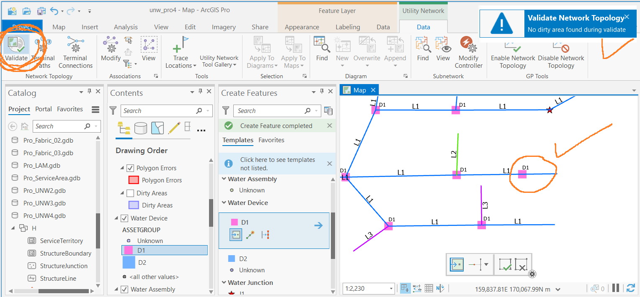Dismiss the Create Feature completed message

pyautogui.click(x=329, y=125)
